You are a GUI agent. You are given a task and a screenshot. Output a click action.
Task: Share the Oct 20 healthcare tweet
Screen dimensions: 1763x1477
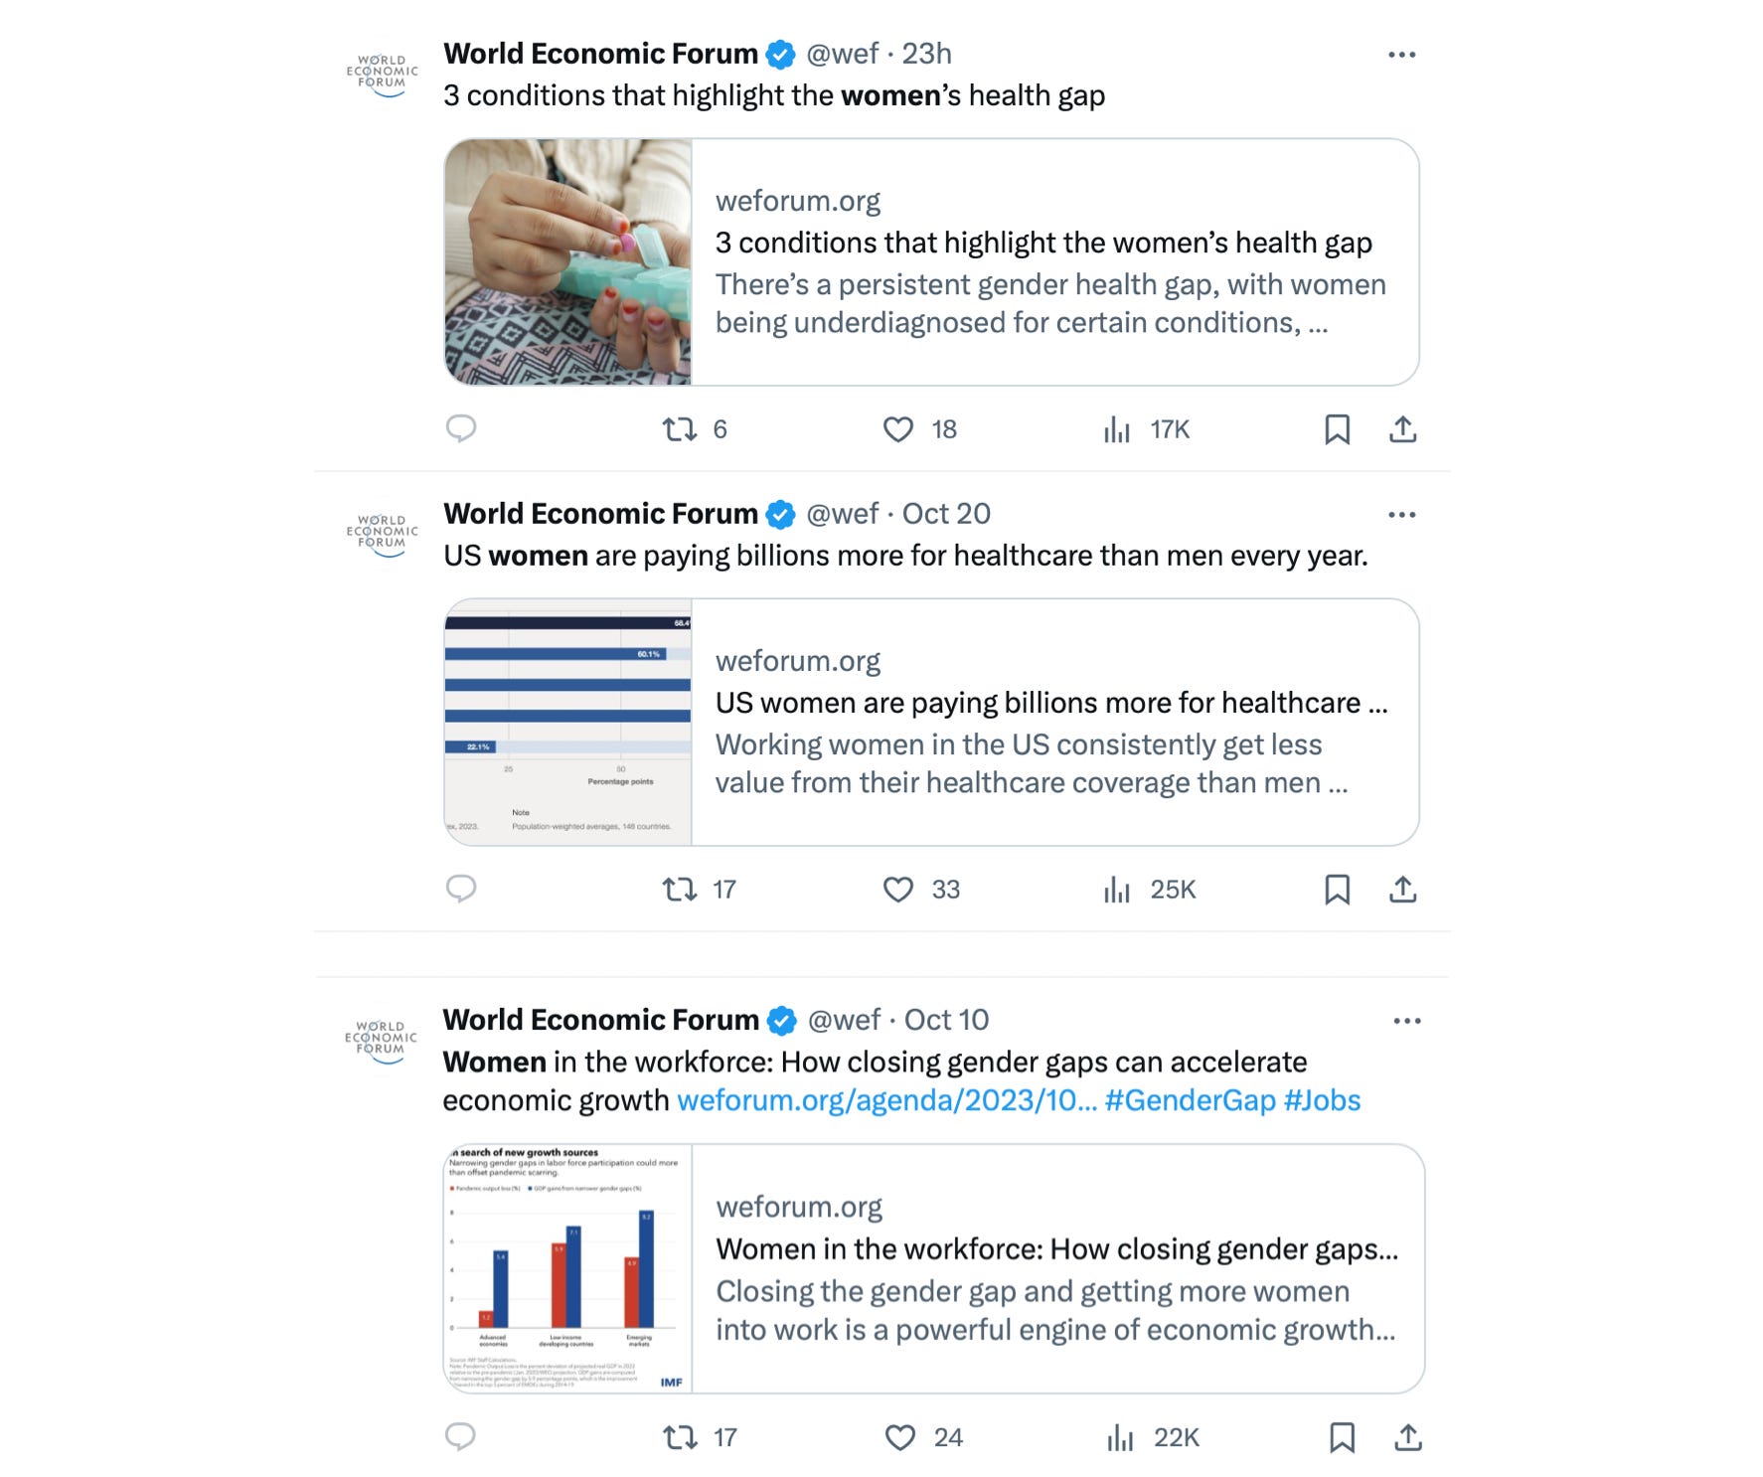(1402, 889)
